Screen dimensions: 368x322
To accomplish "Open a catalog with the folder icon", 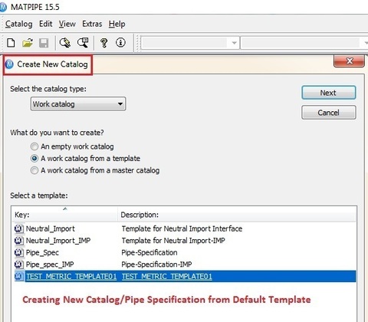I will pyautogui.click(x=28, y=43).
